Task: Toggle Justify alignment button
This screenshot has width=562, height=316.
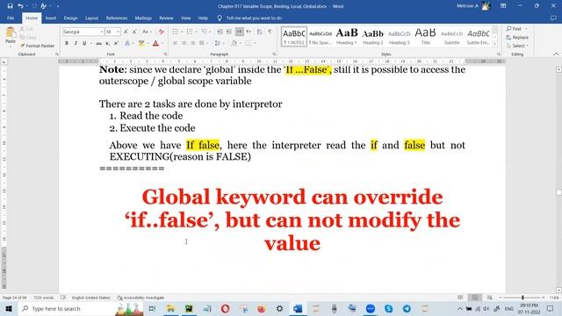Action: (x=202, y=43)
